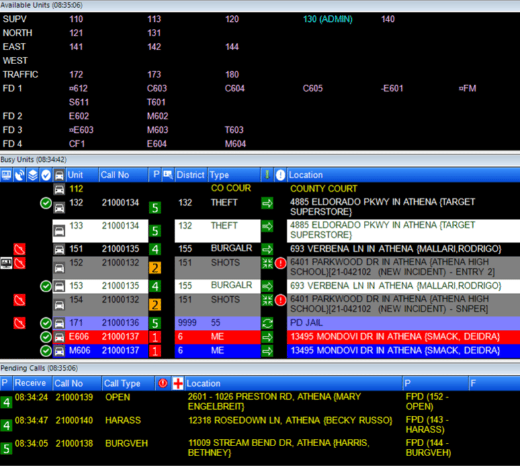Click the monitor icon beside unit 152
Image resolution: width=520 pixels, height=466 pixels.
(6, 264)
